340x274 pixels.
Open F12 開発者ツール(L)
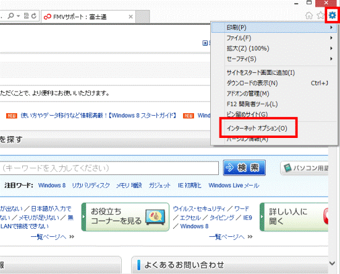(274, 104)
